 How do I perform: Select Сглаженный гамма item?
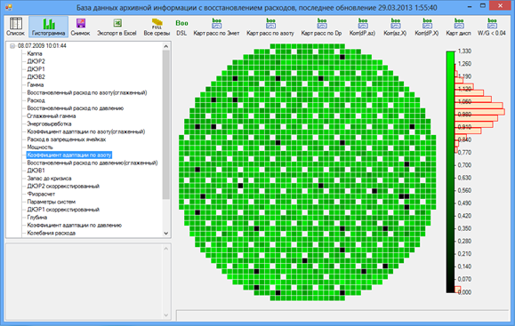52,116
